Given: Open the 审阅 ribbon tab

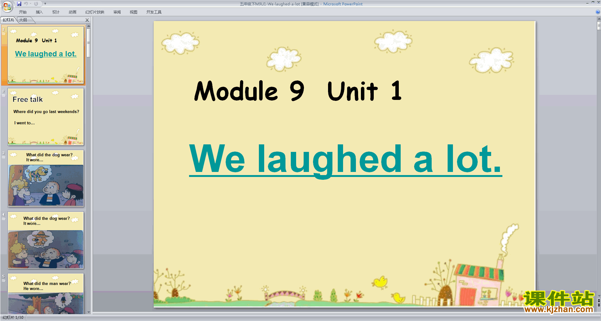Looking at the screenshot, I should pos(117,12).
